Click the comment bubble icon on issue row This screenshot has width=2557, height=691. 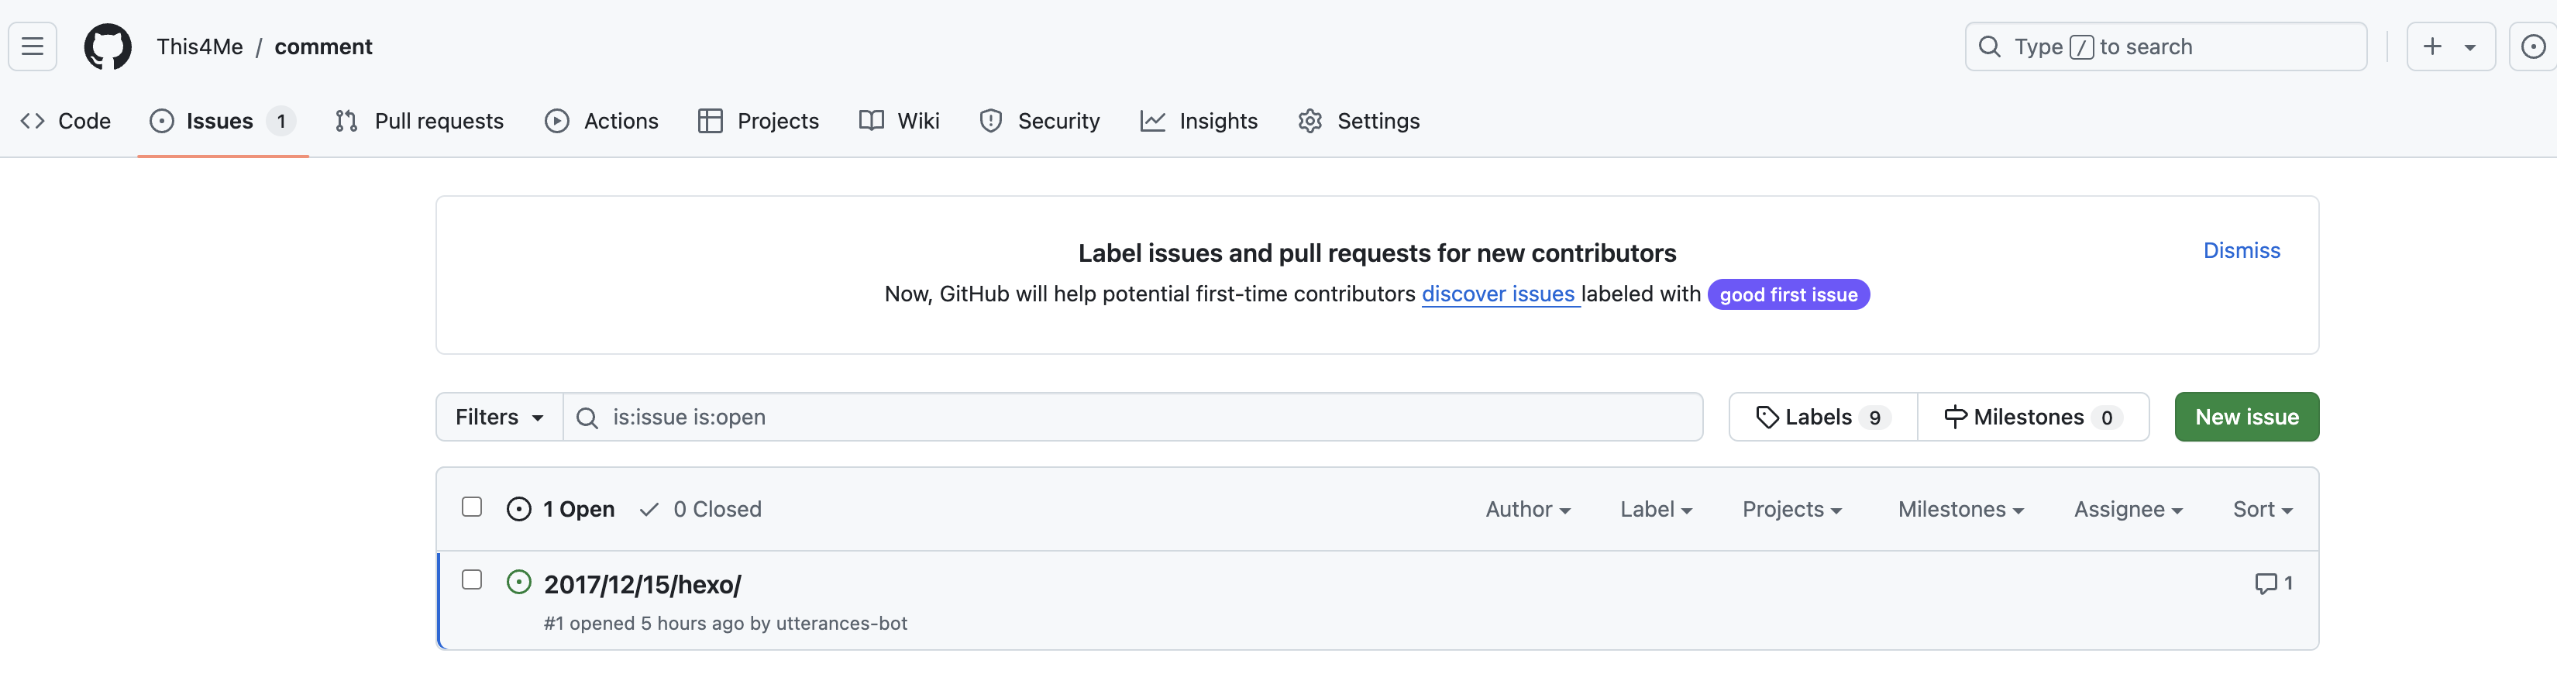[2265, 584]
